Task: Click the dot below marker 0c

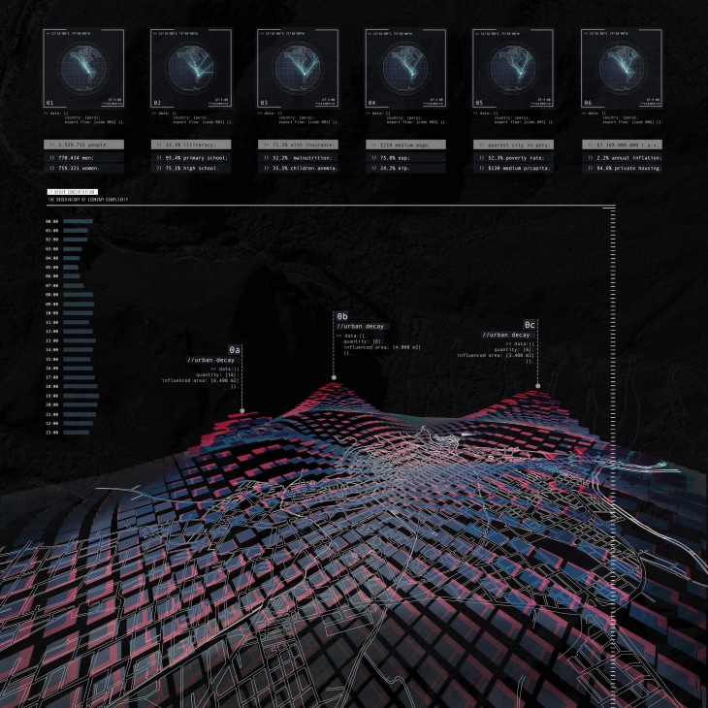Action: (x=538, y=385)
